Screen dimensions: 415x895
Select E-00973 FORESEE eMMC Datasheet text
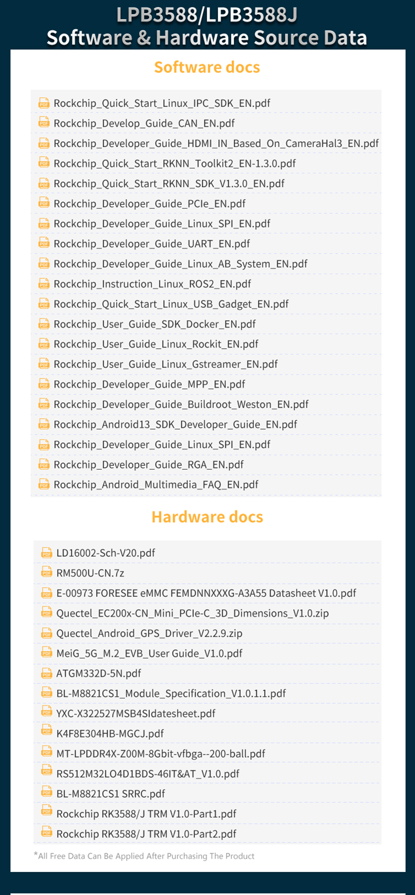coord(206,594)
